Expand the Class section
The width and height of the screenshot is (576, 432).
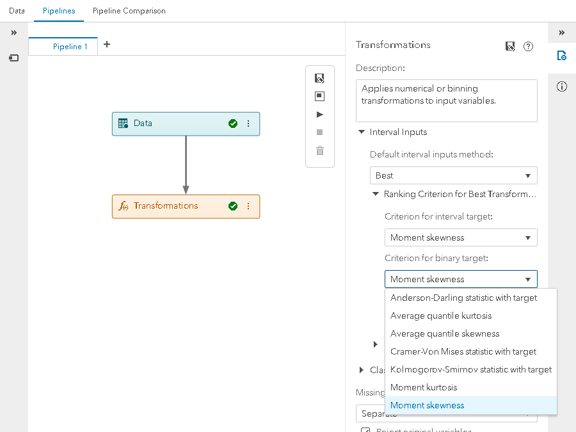coord(360,370)
